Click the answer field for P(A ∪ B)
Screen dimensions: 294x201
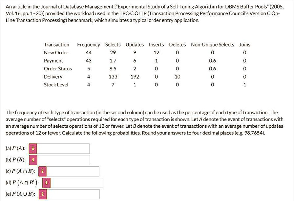tap(73, 194)
